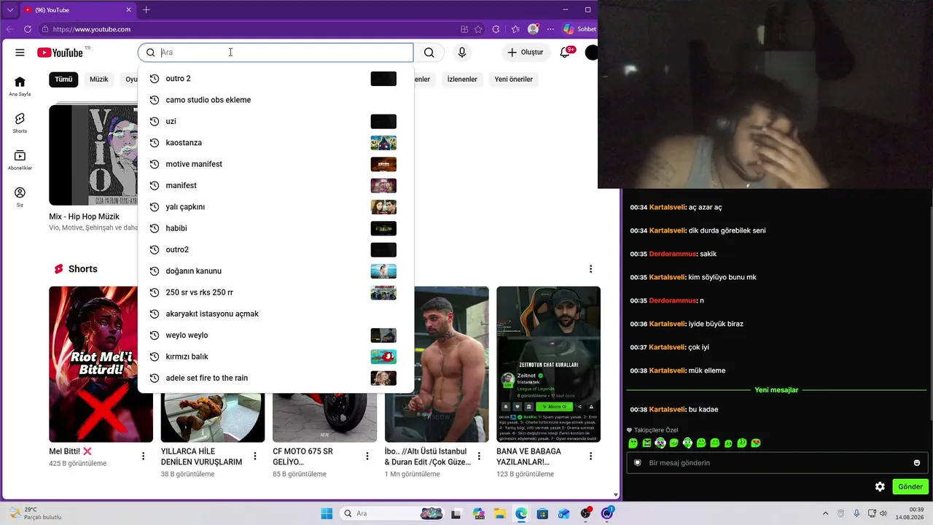The width and height of the screenshot is (933, 525).
Task: Send the chat message with Gönder
Action: [x=910, y=486]
